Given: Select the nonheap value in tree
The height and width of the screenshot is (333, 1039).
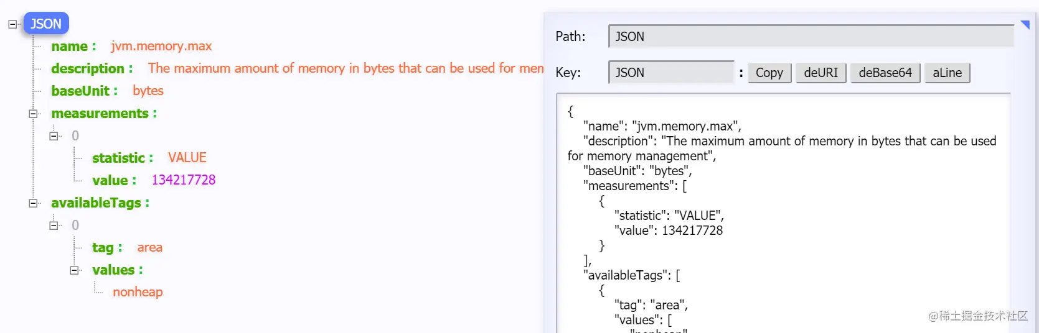Looking at the screenshot, I should click(138, 292).
